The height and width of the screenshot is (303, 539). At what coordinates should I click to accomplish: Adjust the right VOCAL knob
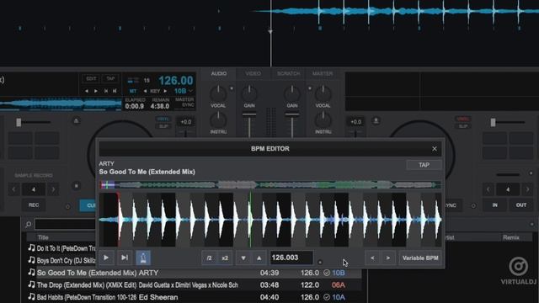pyautogui.click(x=323, y=93)
